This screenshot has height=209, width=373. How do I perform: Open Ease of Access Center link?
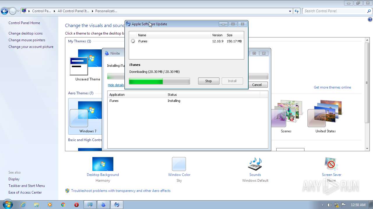(25, 192)
